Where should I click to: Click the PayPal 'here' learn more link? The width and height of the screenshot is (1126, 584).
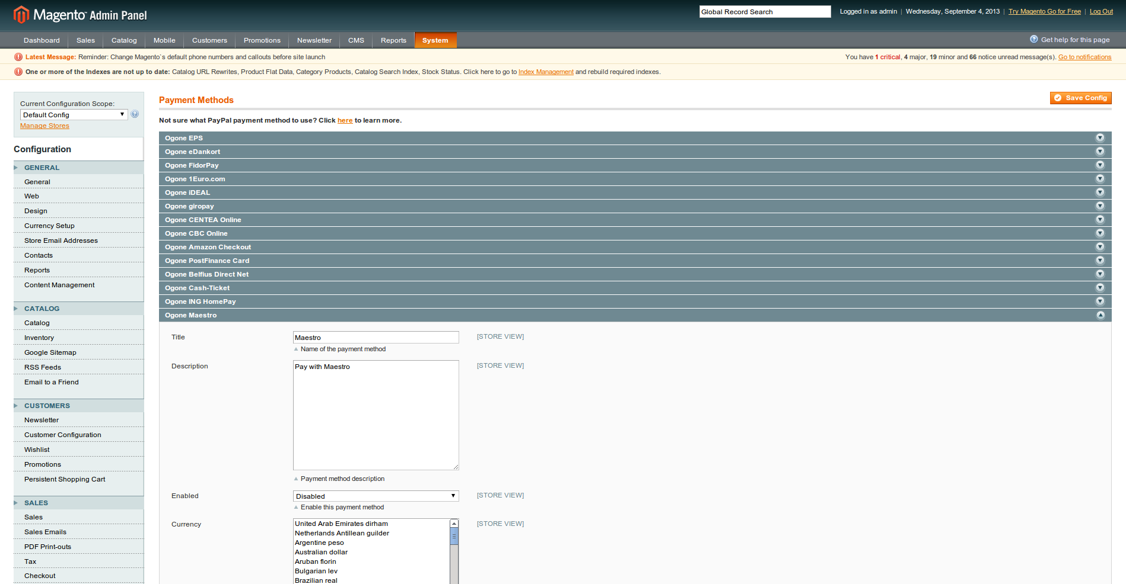345,120
